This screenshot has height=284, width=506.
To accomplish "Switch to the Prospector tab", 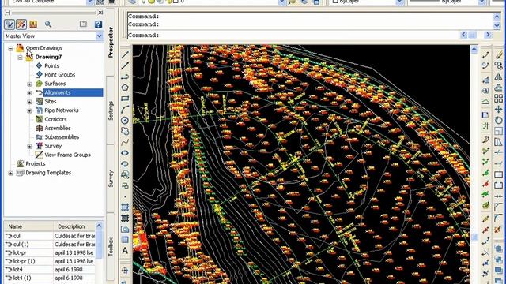I will pos(111,43).
